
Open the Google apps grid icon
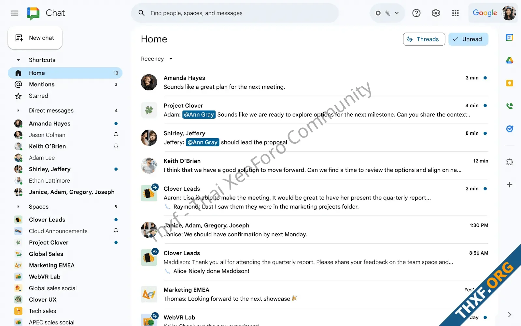[455, 13]
